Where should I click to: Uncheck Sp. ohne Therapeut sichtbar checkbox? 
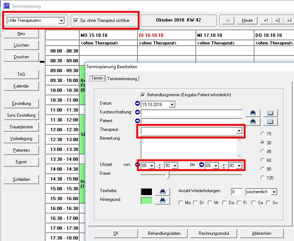tap(76, 20)
